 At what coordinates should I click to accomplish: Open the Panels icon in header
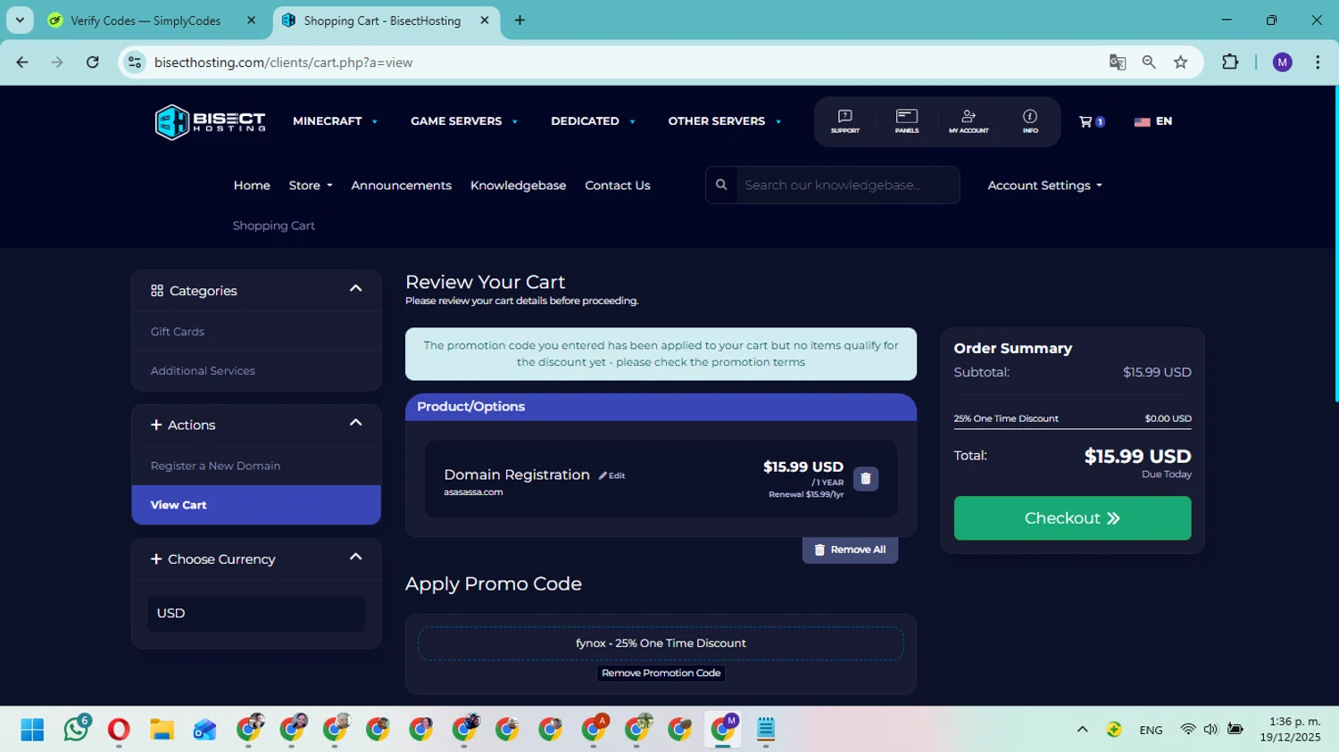click(x=906, y=121)
